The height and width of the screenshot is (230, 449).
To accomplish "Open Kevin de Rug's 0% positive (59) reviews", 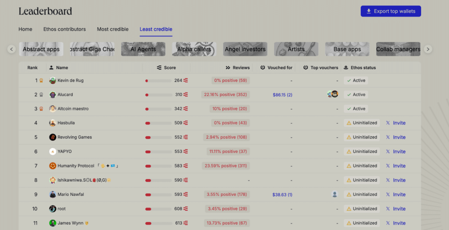I will [231, 80].
